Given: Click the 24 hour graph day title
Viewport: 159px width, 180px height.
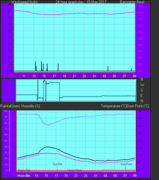Looking at the screenshot, I should click(x=81, y=2).
